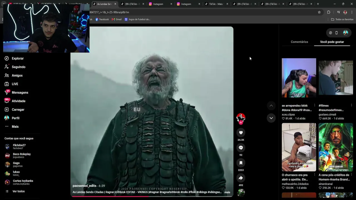The width and height of the screenshot is (356, 200).
Task: Go to the next video with down arrow
Action: (x=271, y=118)
